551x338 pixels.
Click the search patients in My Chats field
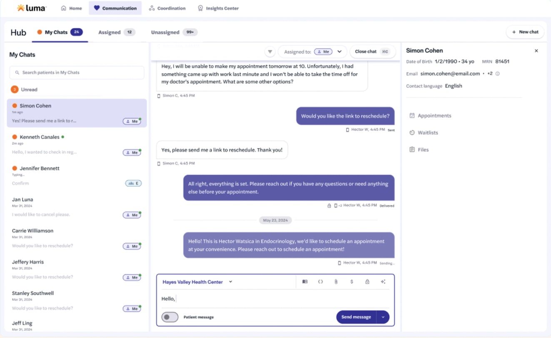pos(77,72)
